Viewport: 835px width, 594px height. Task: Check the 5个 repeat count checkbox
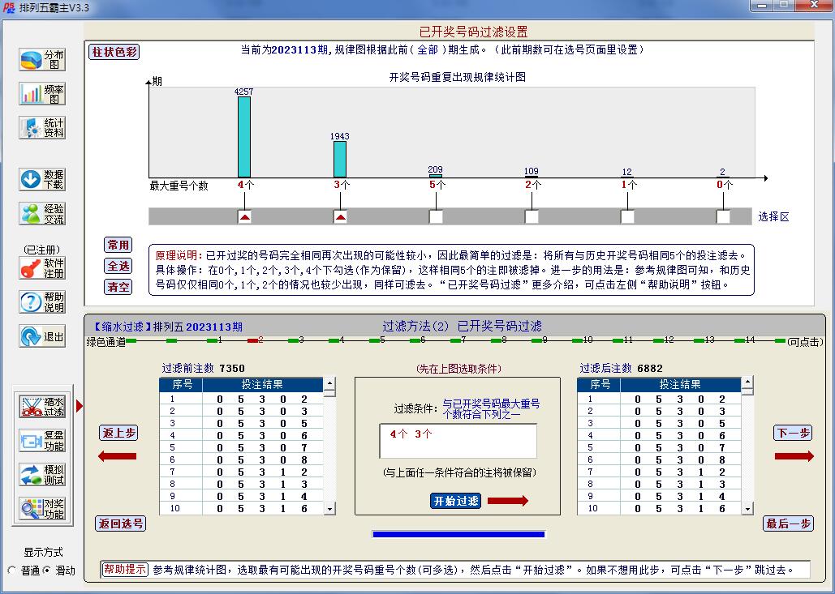[436, 216]
